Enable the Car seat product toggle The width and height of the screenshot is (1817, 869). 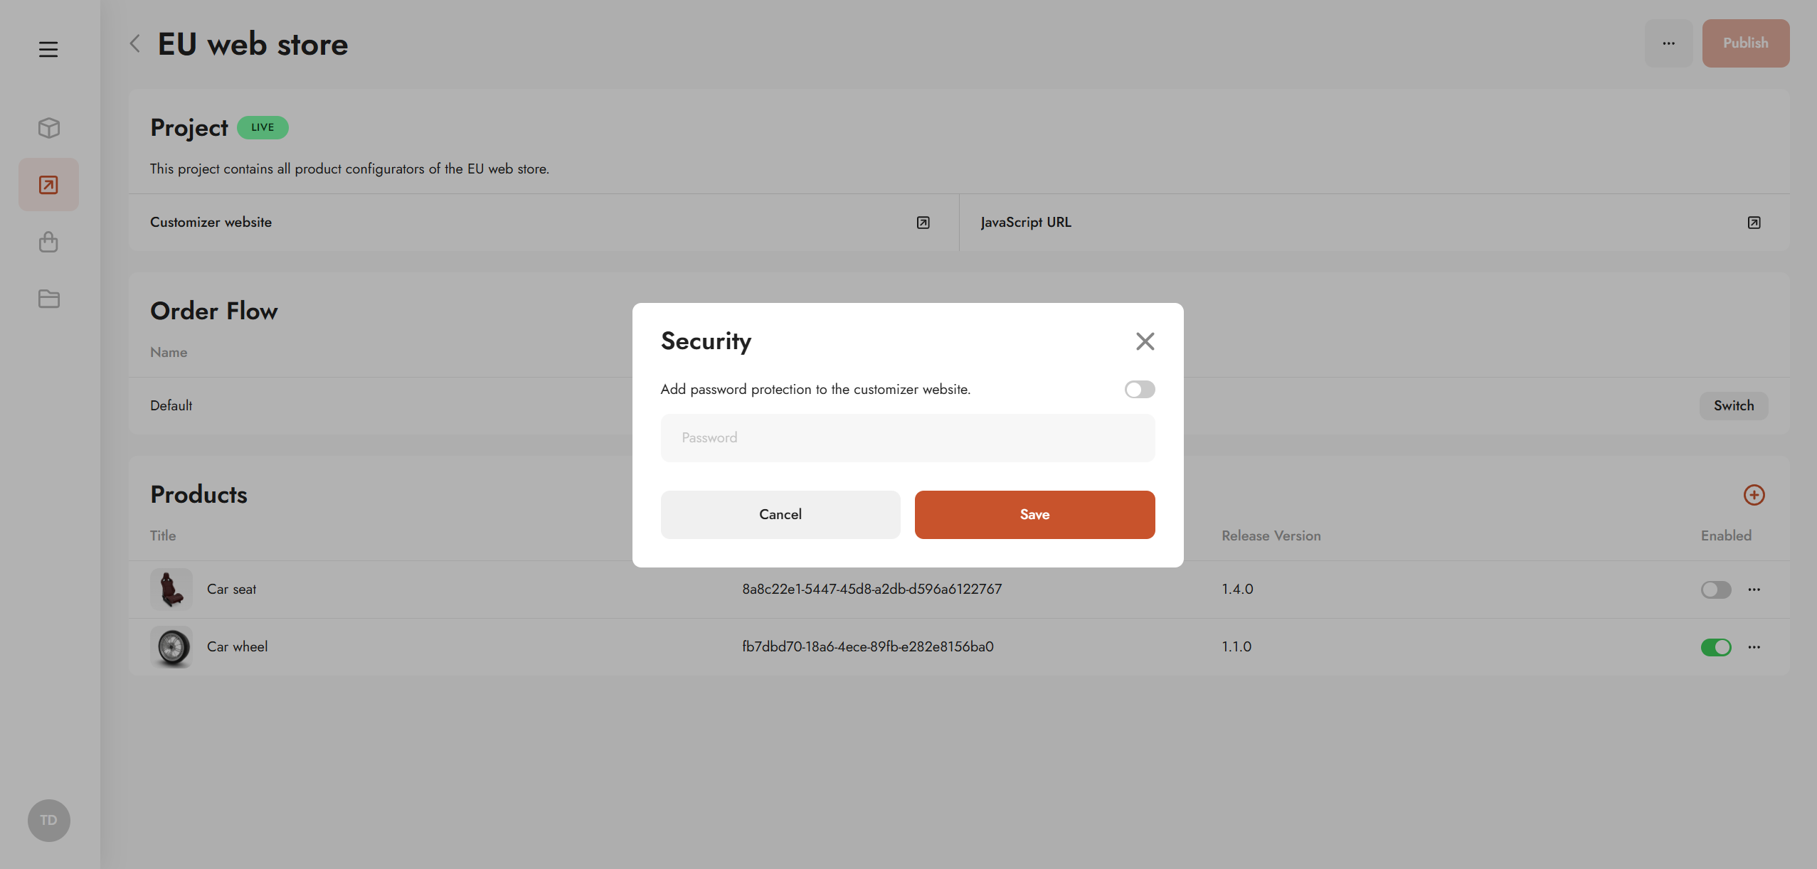[x=1715, y=590]
